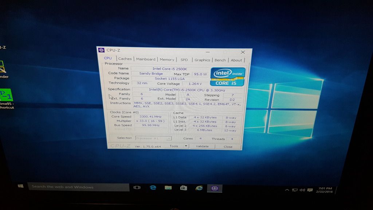Click the Technology value 32 nm
Image resolution: width=373 pixels, height=210 pixels.
142,83
